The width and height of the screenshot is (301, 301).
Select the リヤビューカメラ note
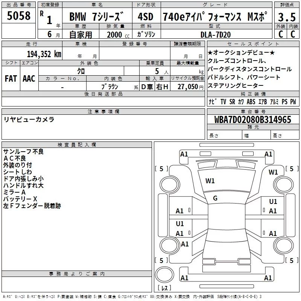(x=29, y=119)
